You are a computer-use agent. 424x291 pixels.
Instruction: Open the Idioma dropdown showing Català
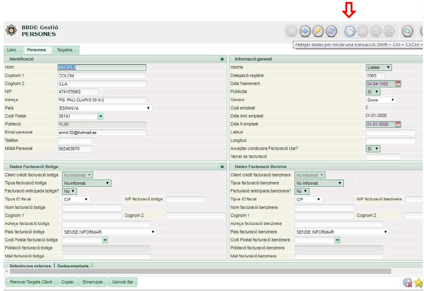pos(379,67)
